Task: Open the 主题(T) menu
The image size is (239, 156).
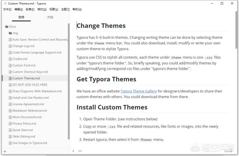Action: (65, 9)
